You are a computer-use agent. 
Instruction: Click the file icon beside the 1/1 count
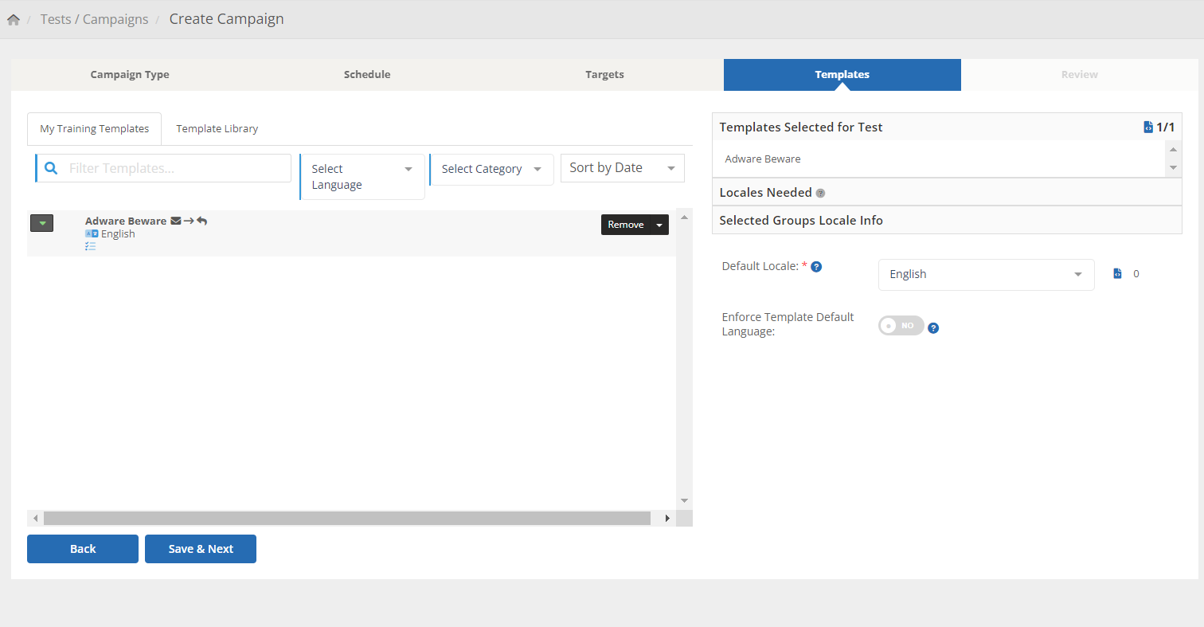(x=1148, y=127)
